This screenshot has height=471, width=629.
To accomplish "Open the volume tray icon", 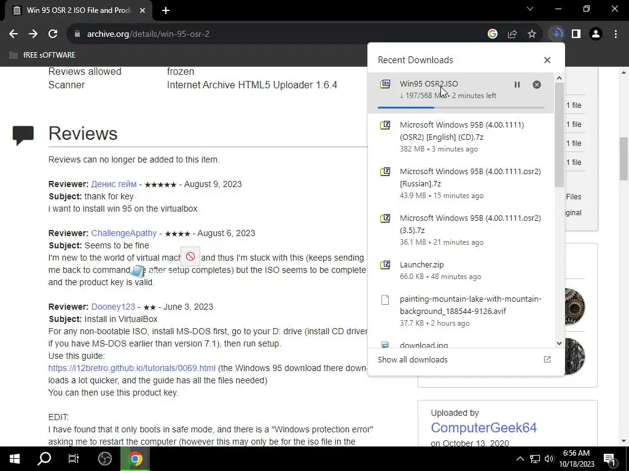I will pyautogui.click(x=549, y=459).
